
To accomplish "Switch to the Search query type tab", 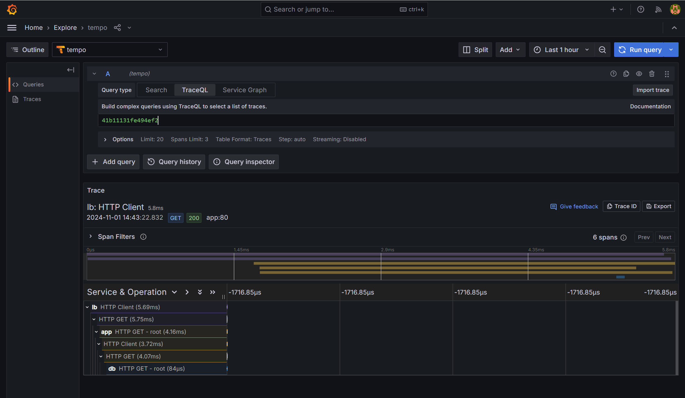I will (156, 90).
